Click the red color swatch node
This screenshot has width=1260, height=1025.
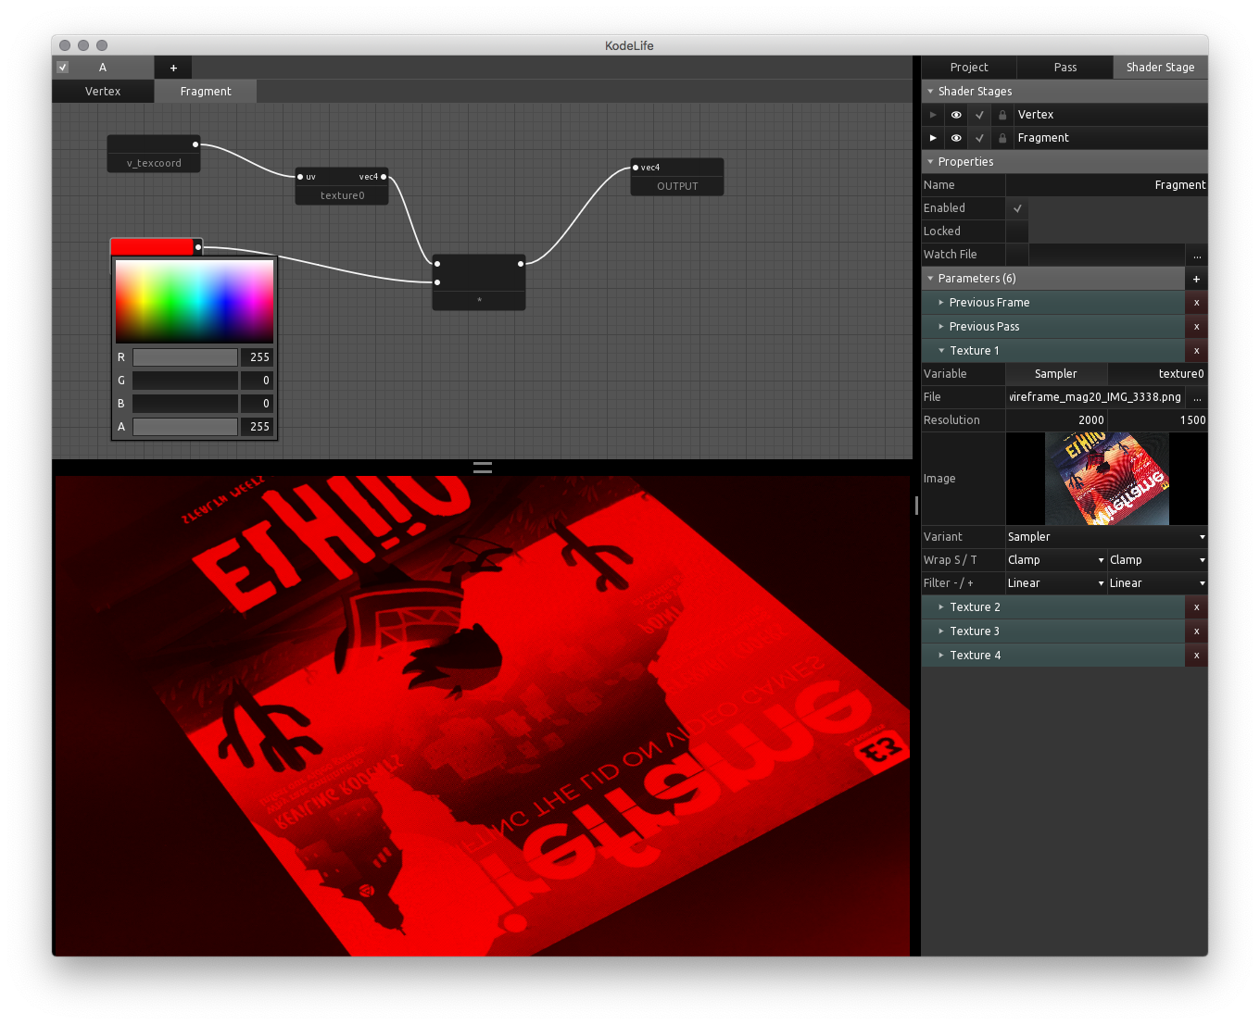[x=152, y=247]
